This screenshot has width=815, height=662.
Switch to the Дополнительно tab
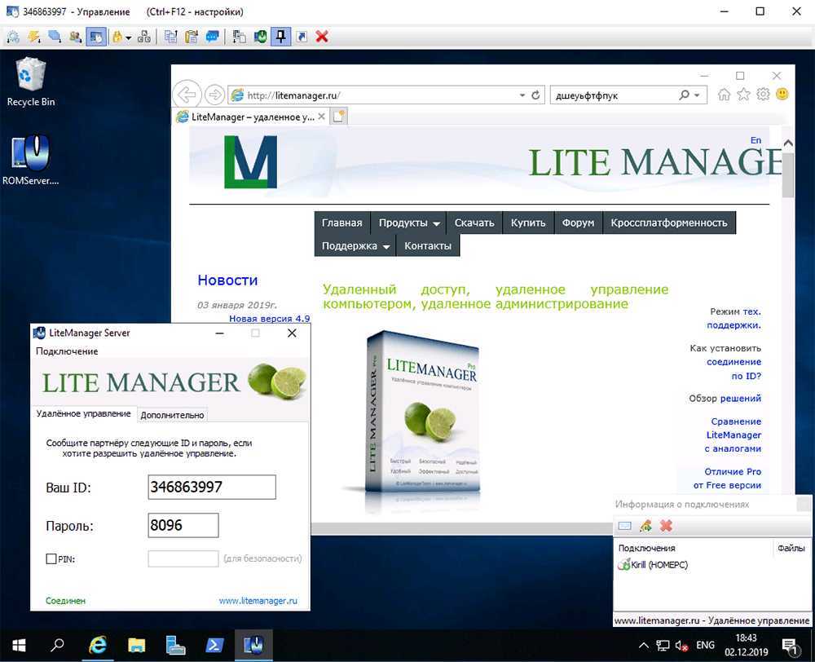coord(172,415)
